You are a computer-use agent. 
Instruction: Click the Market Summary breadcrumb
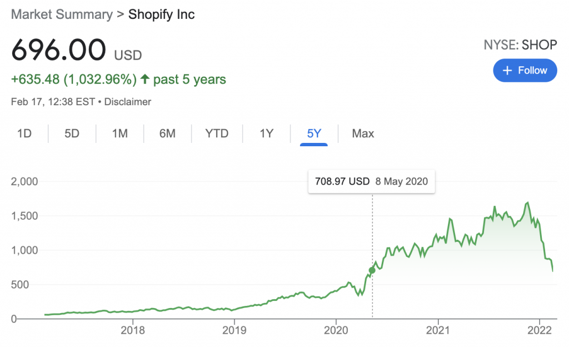(x=62, y=14)
